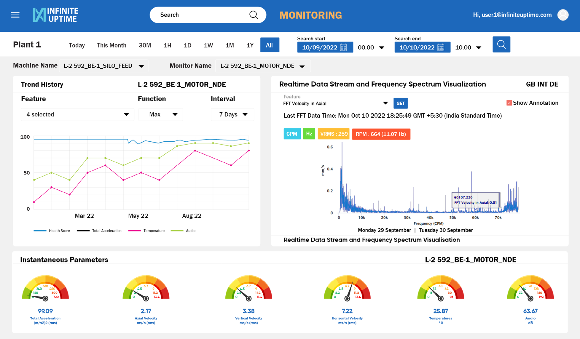Click the magnifier icon in search bar
The height and width of the screenshot is (339, 580).
click(254, 15)
